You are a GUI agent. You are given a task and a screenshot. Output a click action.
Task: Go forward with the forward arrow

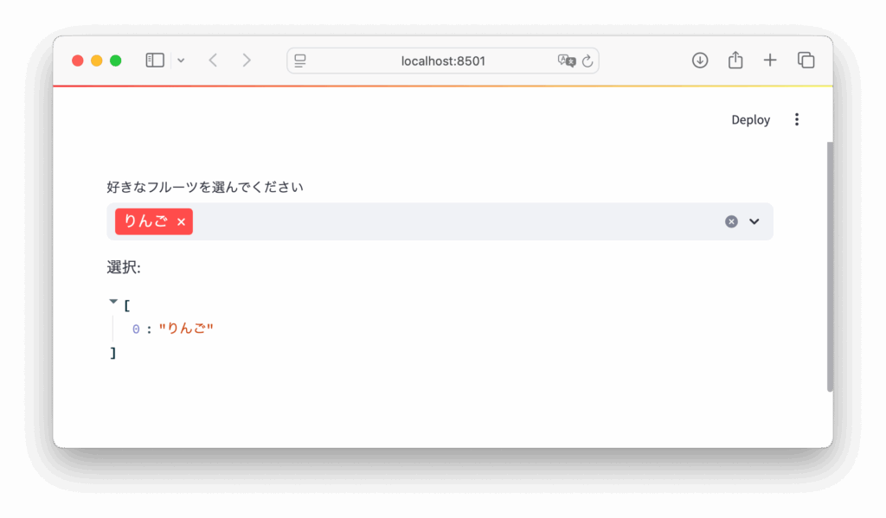247,61
